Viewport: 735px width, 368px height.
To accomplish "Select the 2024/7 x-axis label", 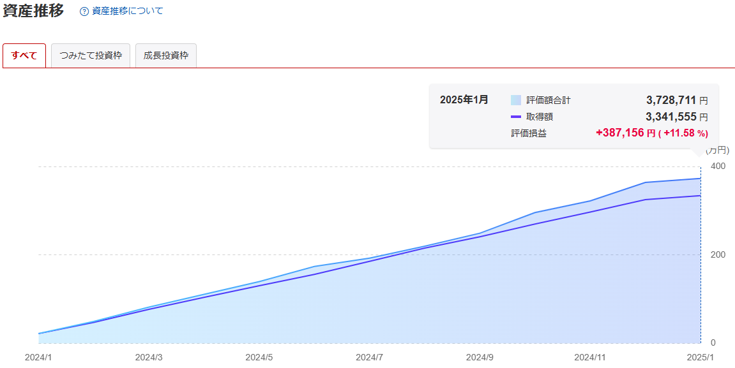I will [369, 357].
